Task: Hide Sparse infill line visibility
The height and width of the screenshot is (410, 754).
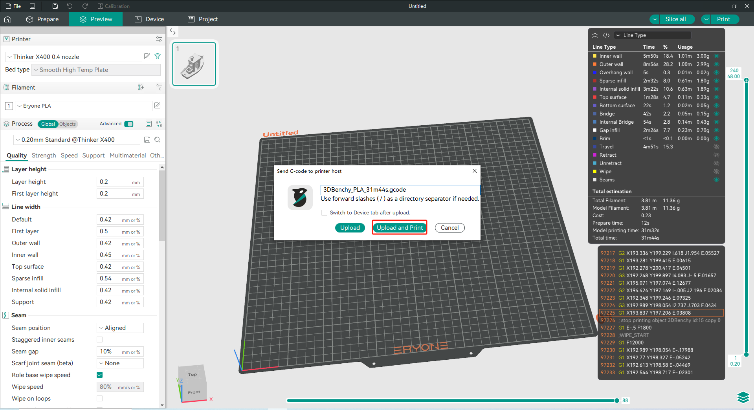Action: click(x=716, y=81)
